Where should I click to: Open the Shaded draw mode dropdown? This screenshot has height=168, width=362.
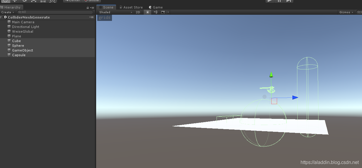coord(115,12)
